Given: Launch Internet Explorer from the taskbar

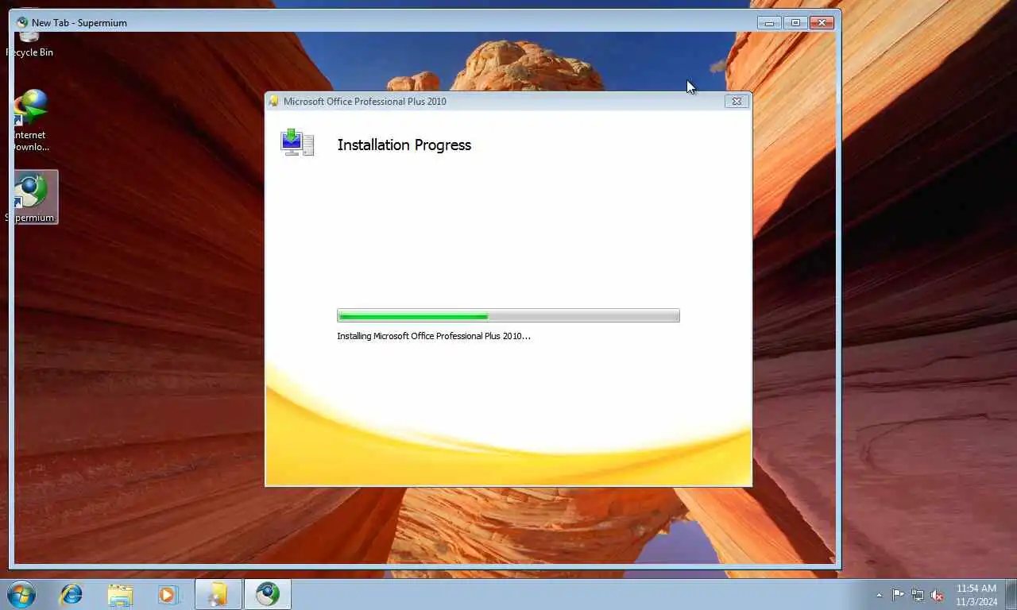Looking at the screenshot, I should coord(72,594).
